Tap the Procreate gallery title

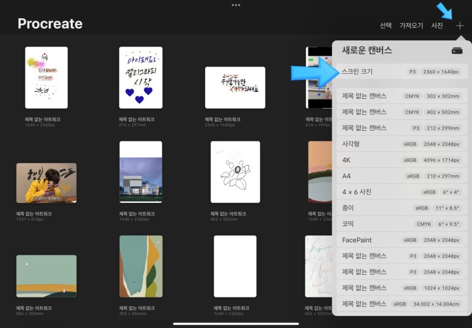(50, 23)
